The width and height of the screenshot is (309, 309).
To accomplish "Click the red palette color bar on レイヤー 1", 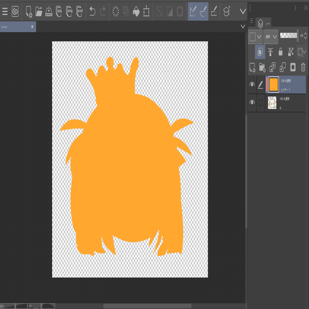I will click(x=267, y=85).
